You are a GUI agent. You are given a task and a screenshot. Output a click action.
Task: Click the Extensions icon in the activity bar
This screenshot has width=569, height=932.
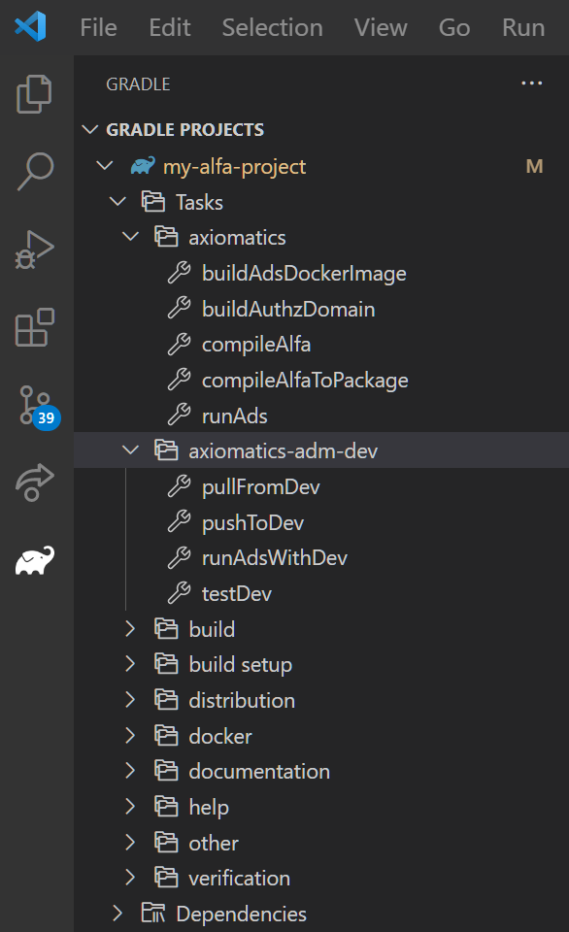click(36, 325)
